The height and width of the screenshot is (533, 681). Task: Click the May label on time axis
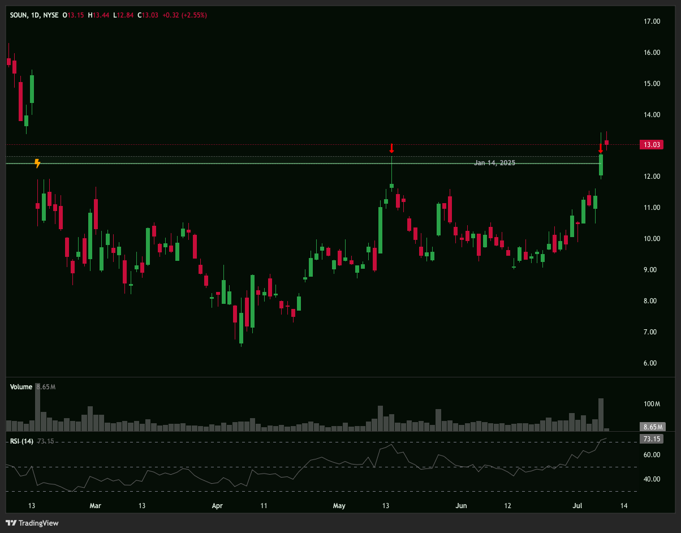pos(339,505)
